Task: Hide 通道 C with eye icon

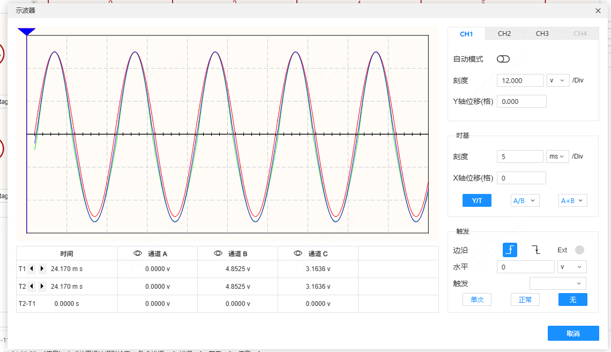Action: (298, 253)
